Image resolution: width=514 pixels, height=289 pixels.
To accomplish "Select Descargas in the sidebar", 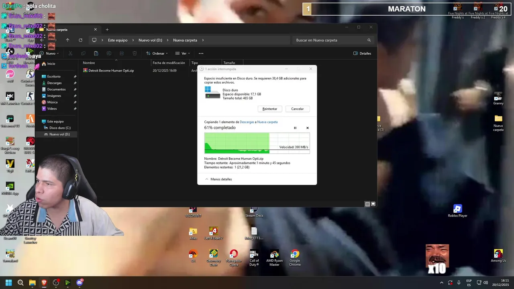I will tap(54, 83).
